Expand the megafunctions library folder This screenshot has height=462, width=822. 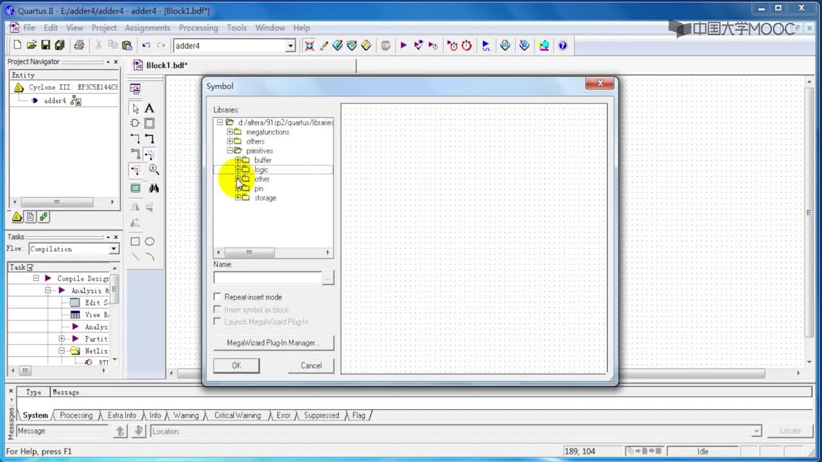tap(229, 132)
